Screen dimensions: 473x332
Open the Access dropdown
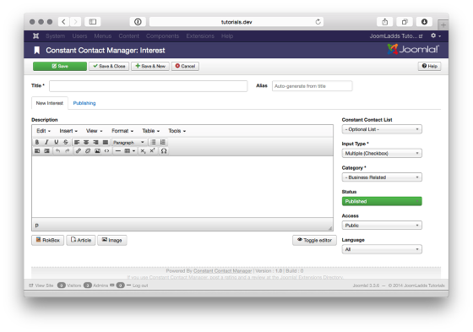(x=382, y=226)
